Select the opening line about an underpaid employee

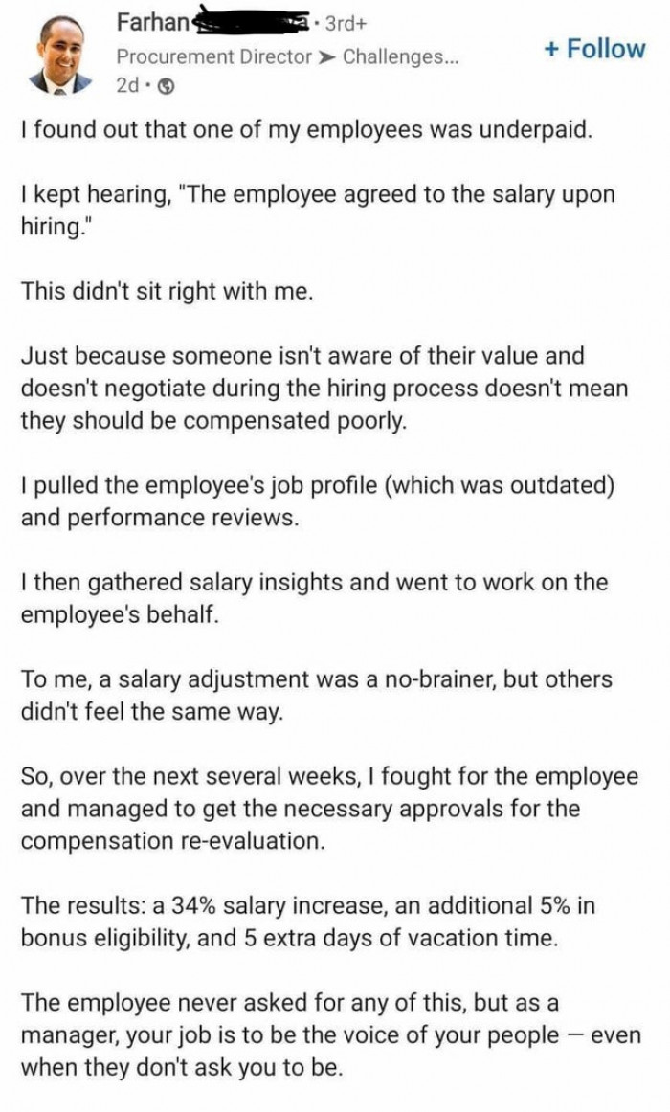click(306, 130)
